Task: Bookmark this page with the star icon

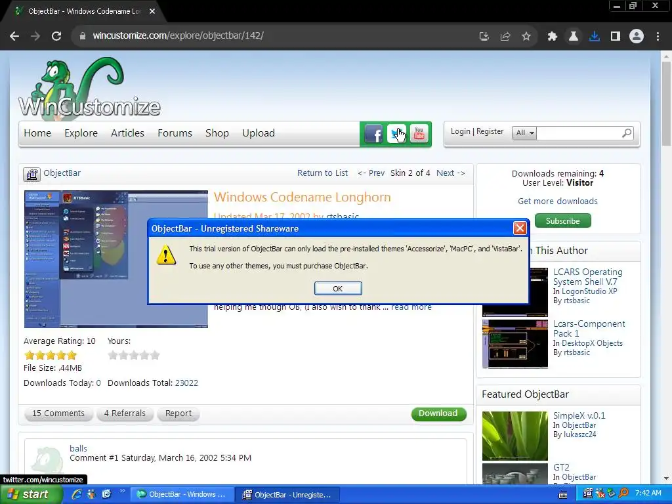Action: pos(526,37)
